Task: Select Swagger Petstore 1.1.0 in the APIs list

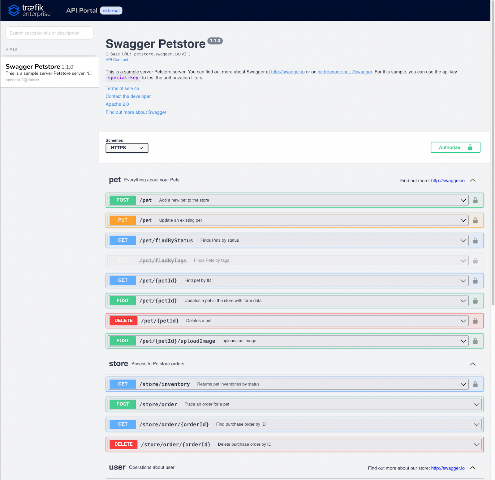Action: point(49,73)
